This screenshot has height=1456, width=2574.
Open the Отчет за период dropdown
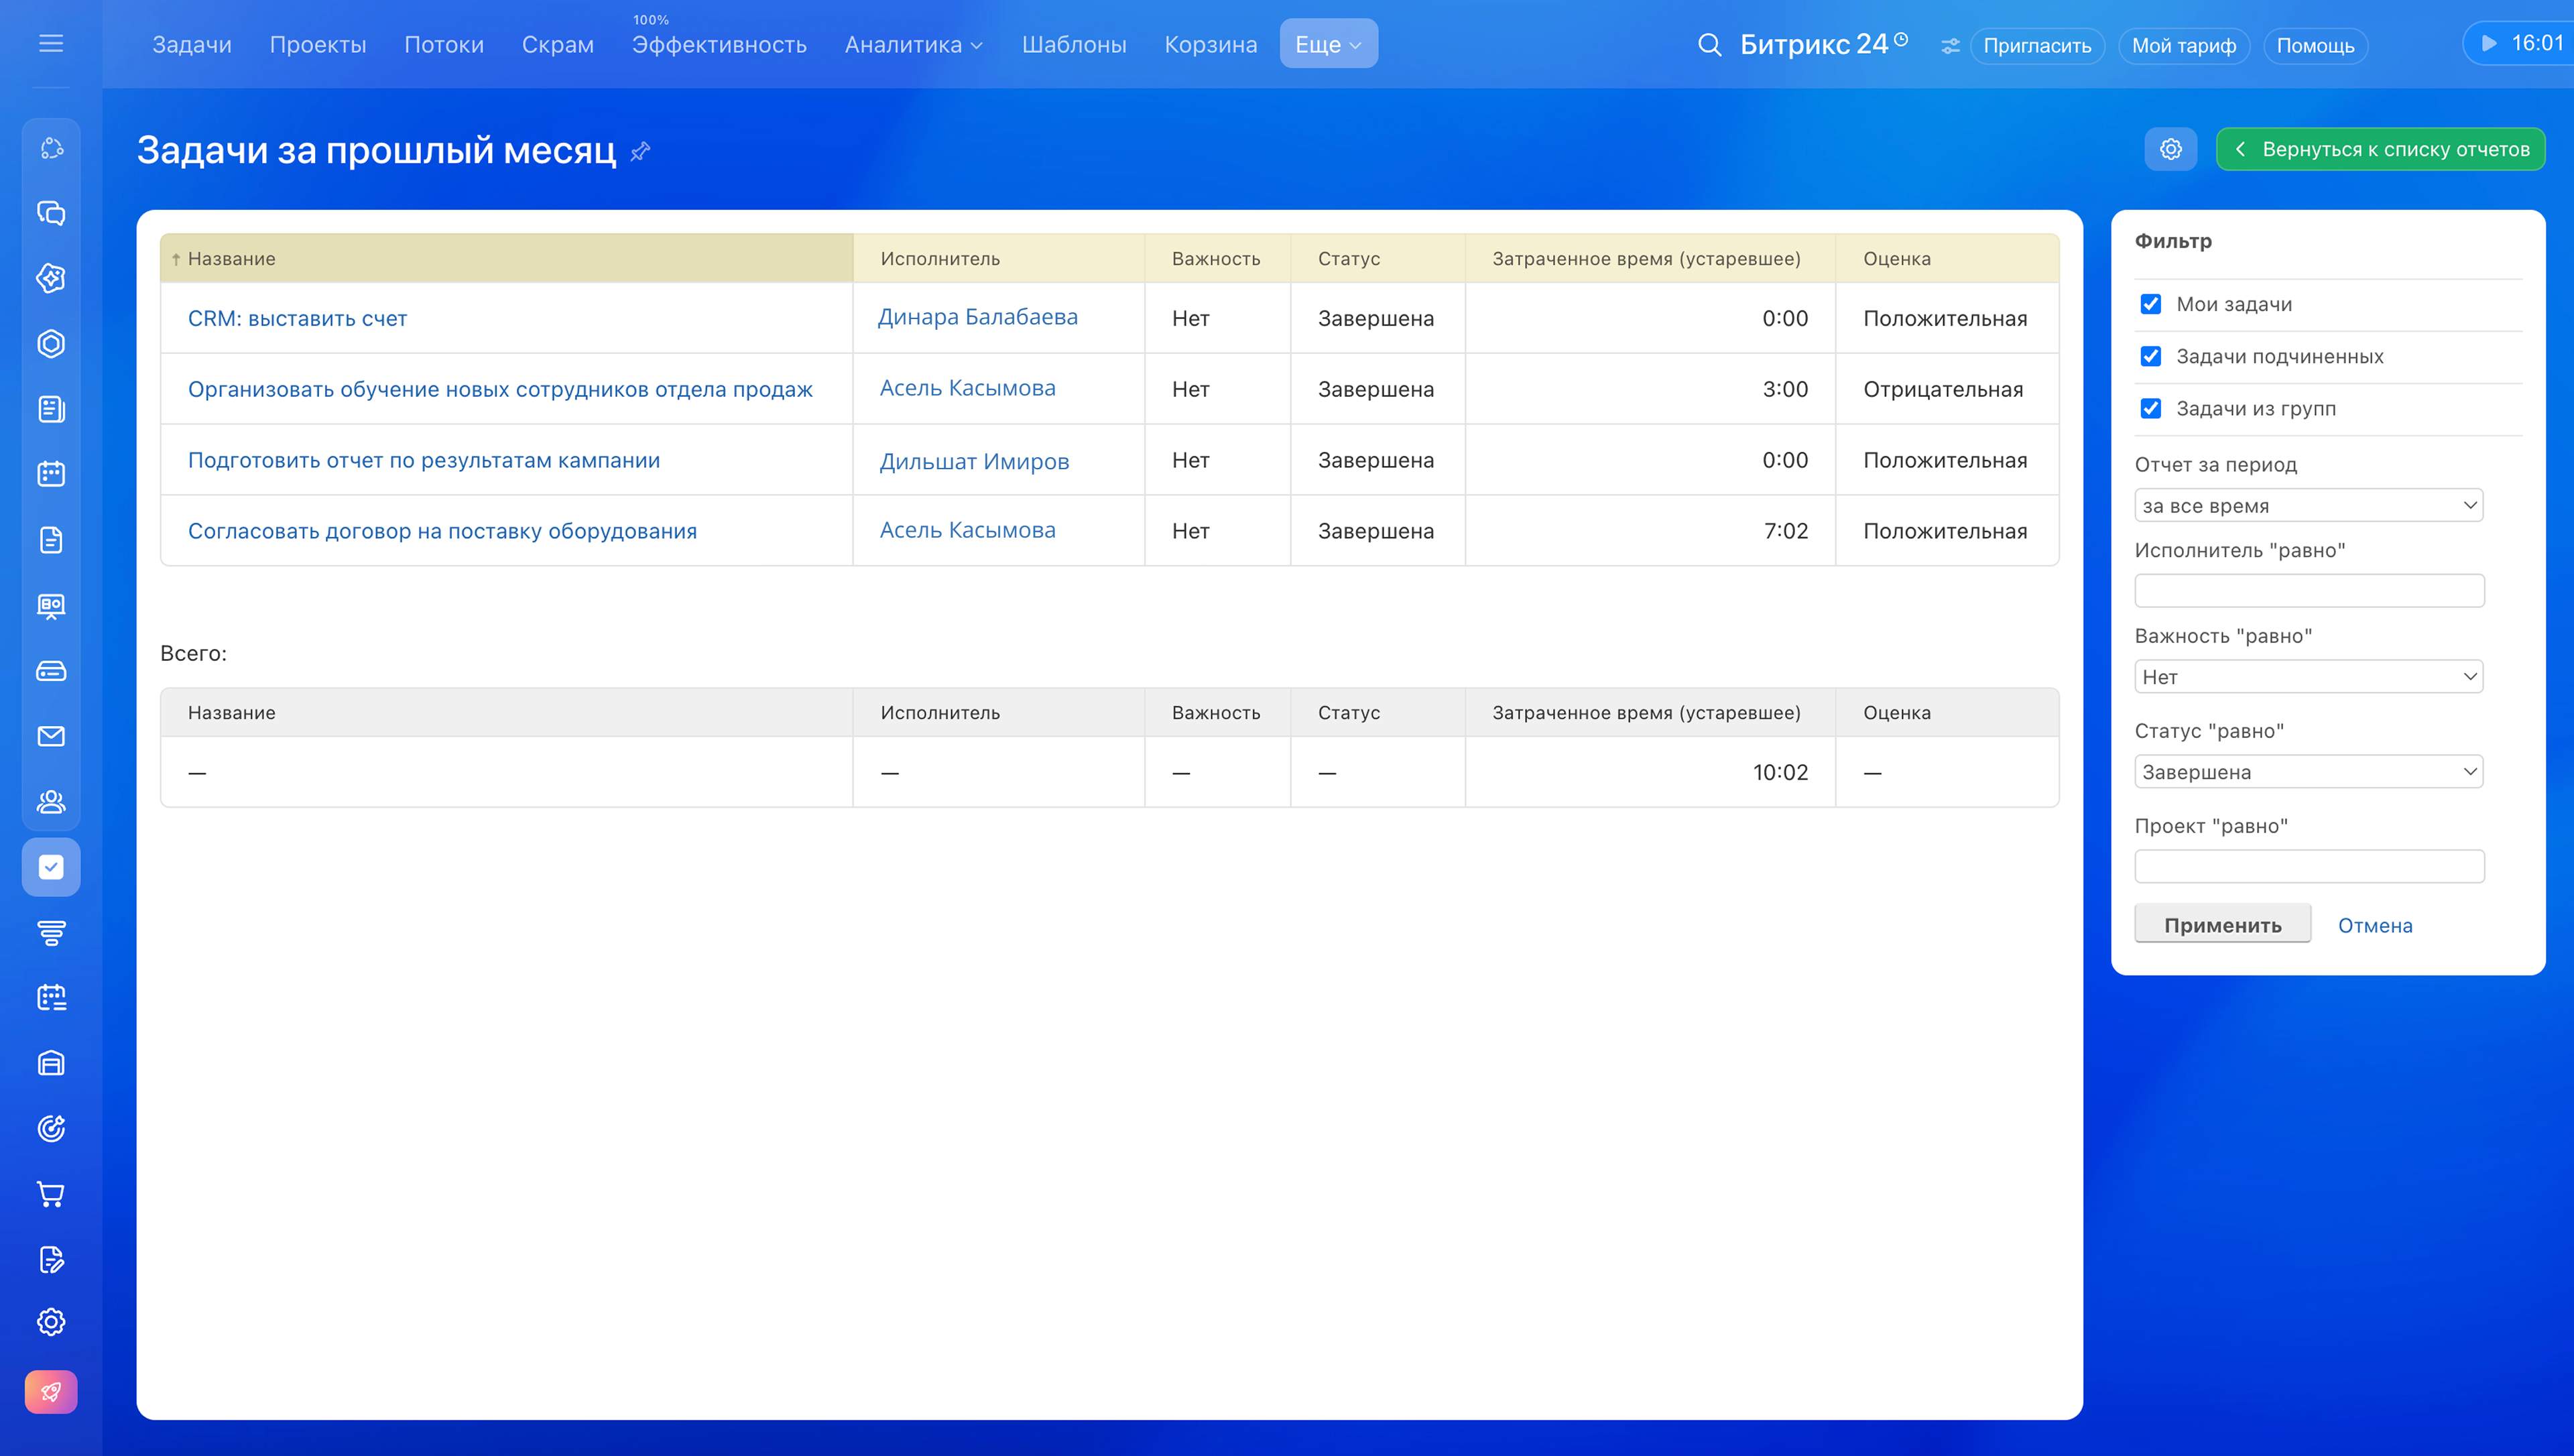[x=2308, y=506]
